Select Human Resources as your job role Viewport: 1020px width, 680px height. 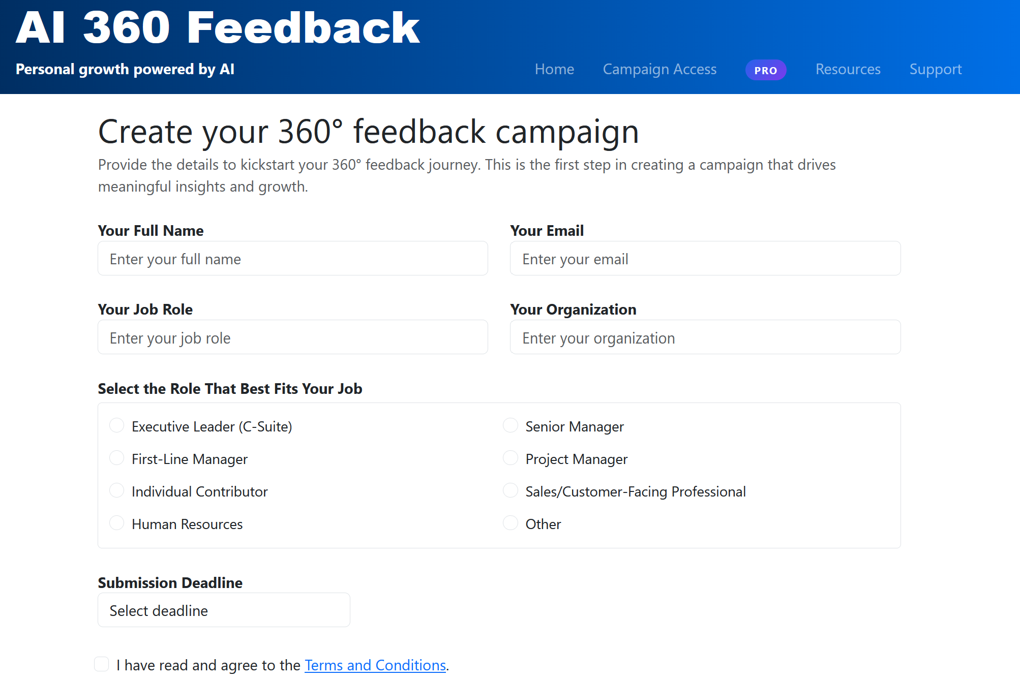[x=116, y=523]
